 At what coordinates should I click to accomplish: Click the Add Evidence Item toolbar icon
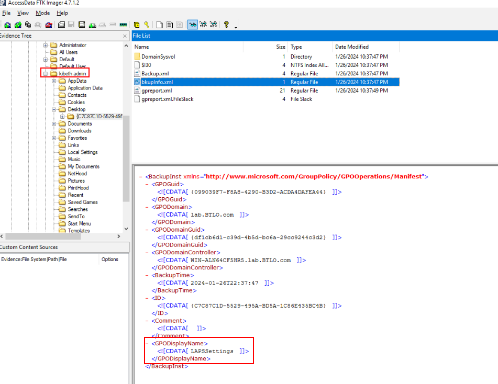[x=8, y=25]
